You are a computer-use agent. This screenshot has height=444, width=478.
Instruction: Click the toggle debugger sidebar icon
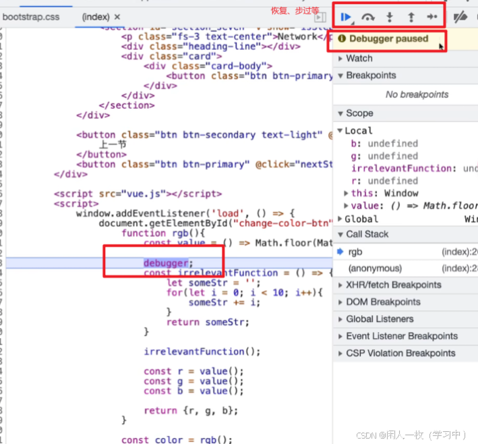click(320, 18)
